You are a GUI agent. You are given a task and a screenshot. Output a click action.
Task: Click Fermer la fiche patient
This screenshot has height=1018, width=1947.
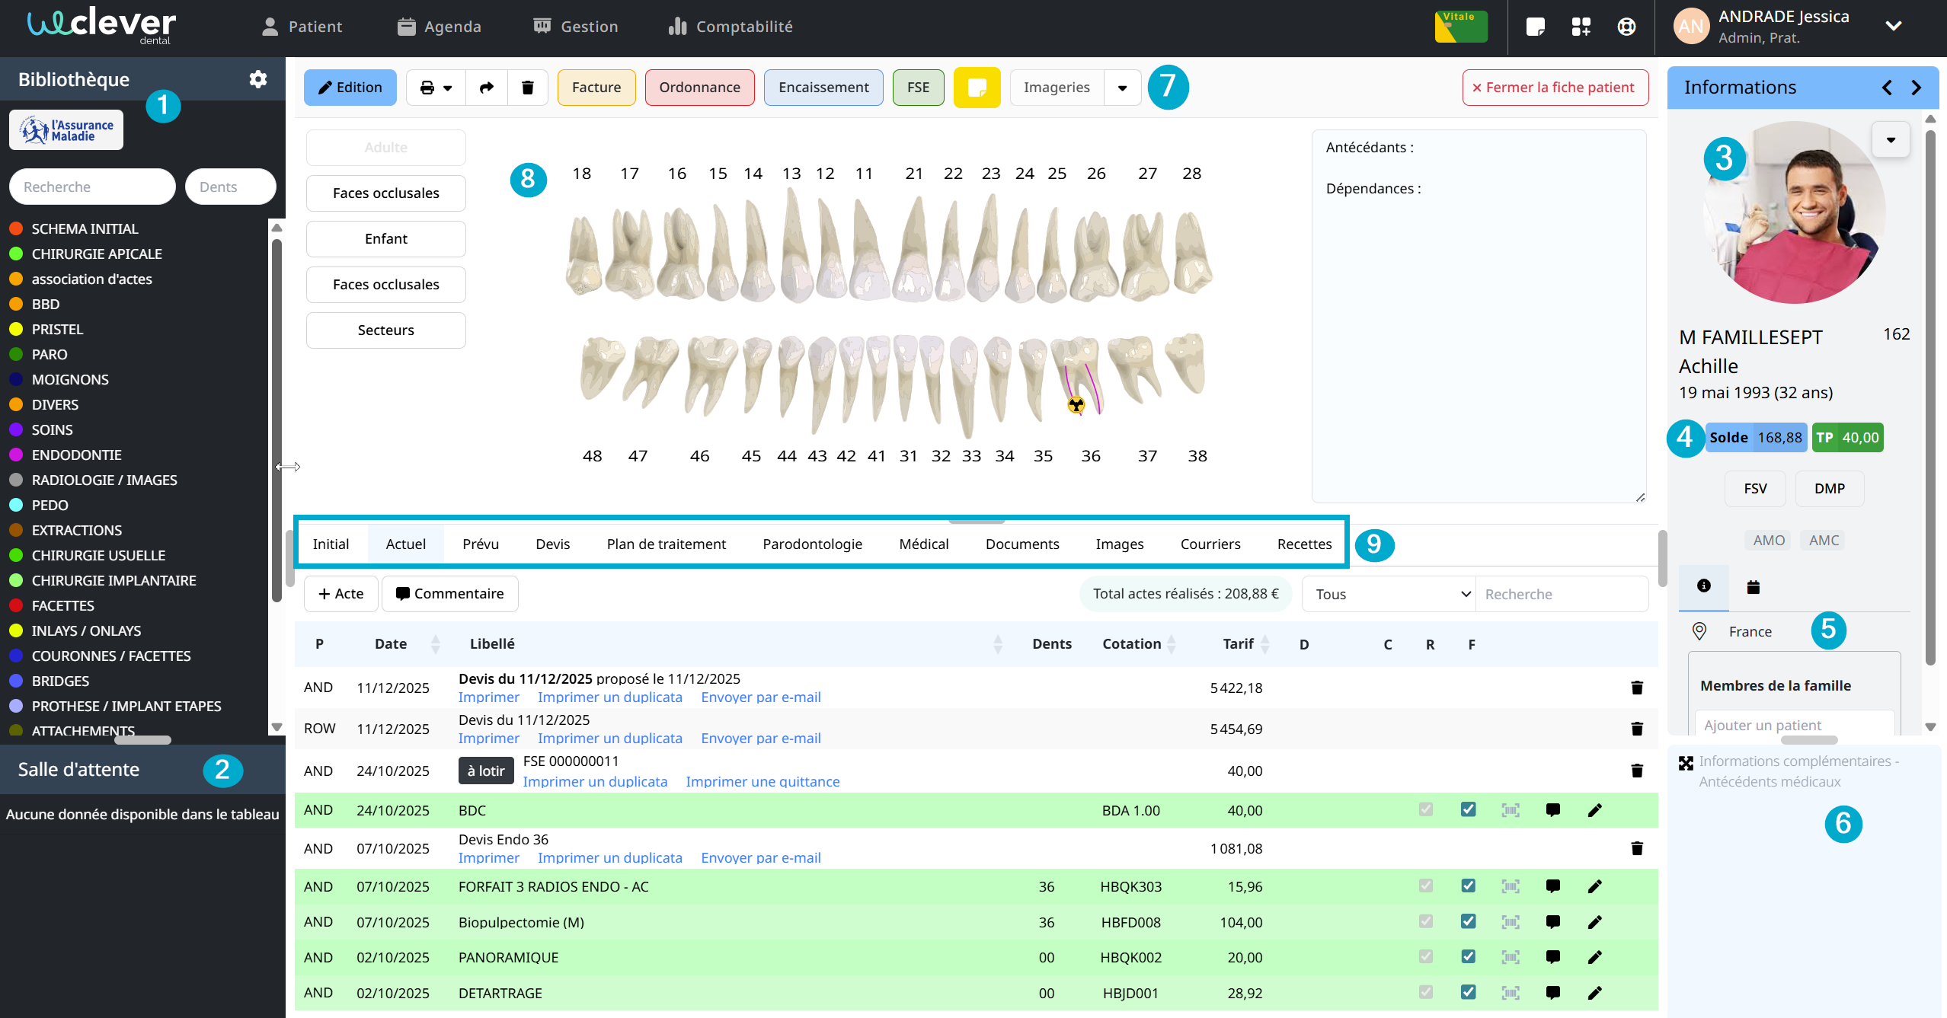[x=1555, y=88]
